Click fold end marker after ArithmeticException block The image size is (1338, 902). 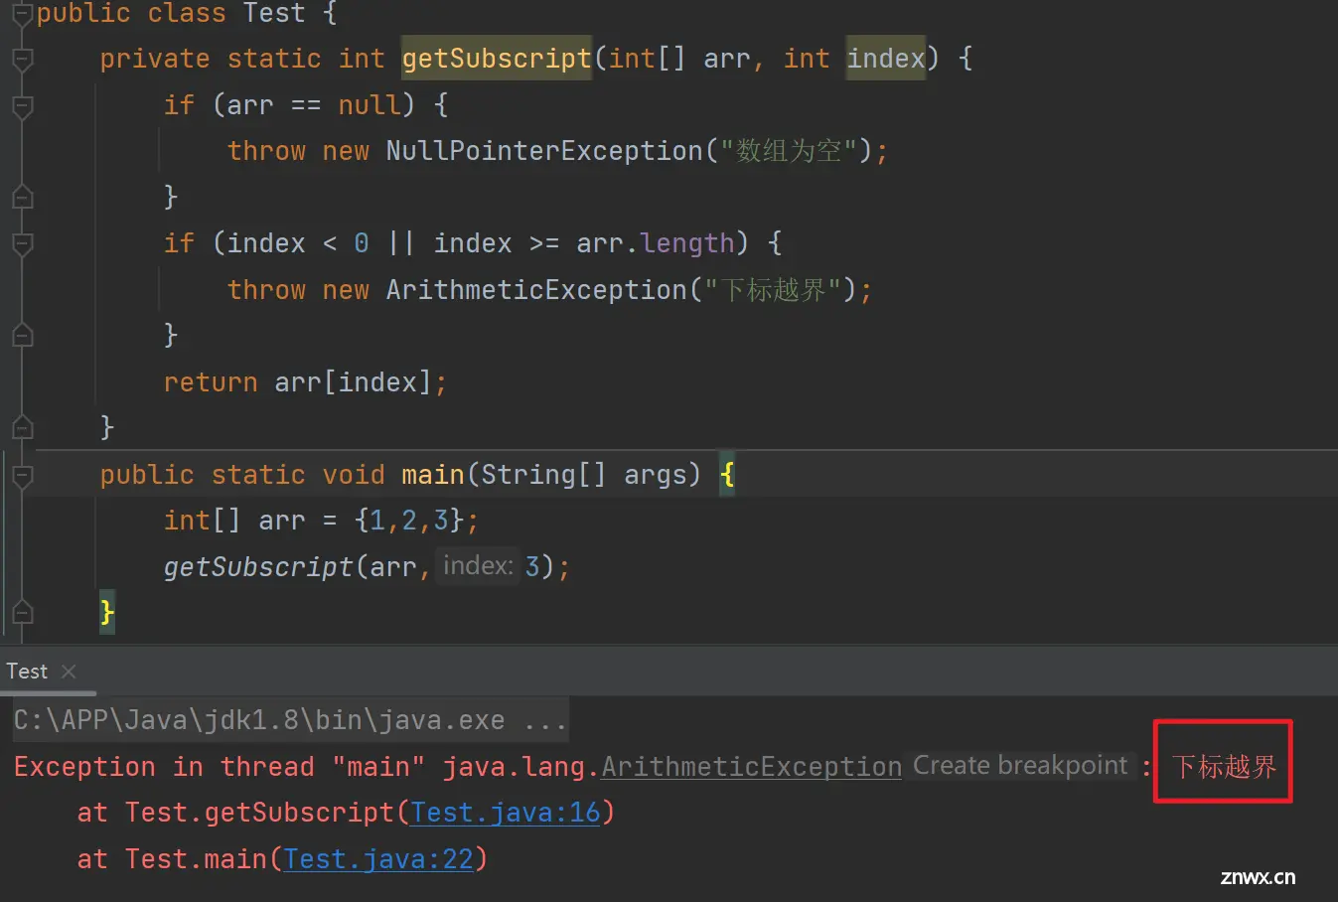pyautogui.click(x=22, y=335)
